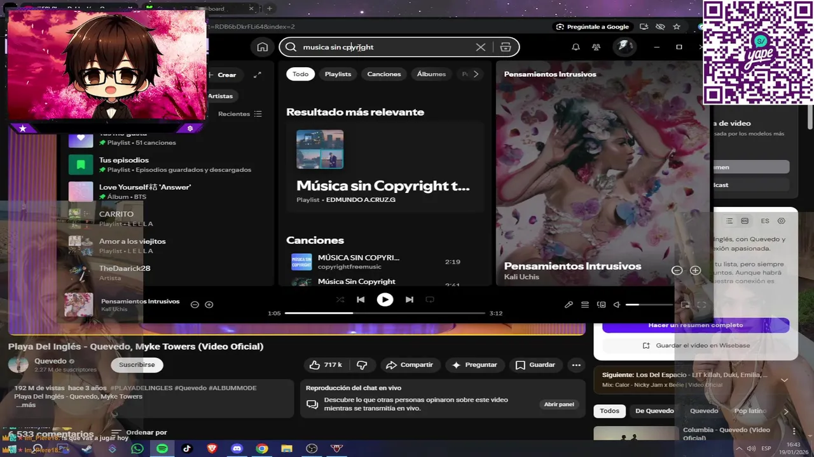
Task: Add current song with plus icon near title
Action: [x=209, y=305]
